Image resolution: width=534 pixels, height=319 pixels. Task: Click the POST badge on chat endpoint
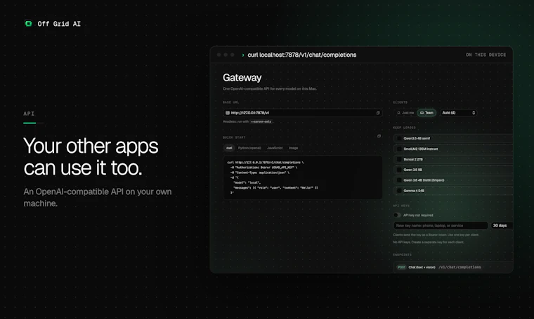[x=401, y=267]
